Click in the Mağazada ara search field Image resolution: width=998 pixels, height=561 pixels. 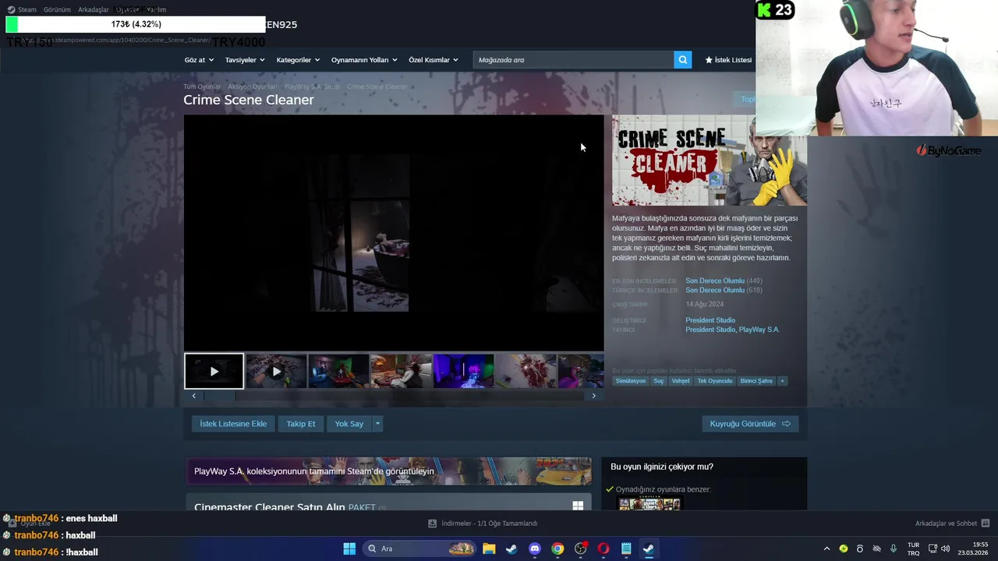click(x=573, y=60)
